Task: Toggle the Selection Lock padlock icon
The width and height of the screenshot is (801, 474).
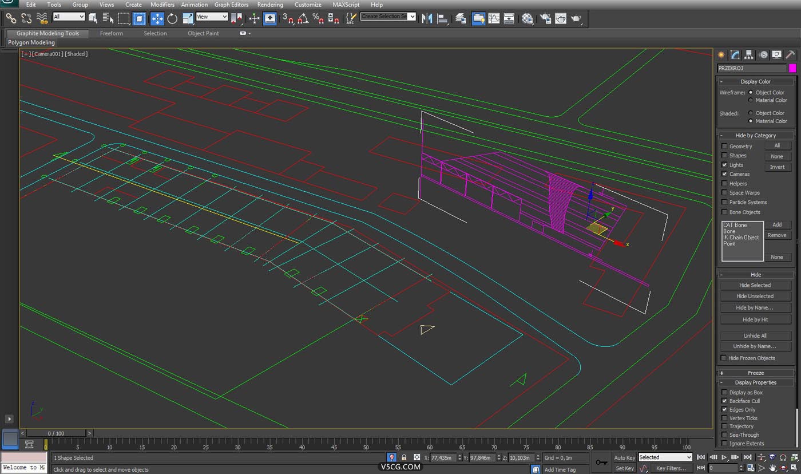Action: [404, 457]
